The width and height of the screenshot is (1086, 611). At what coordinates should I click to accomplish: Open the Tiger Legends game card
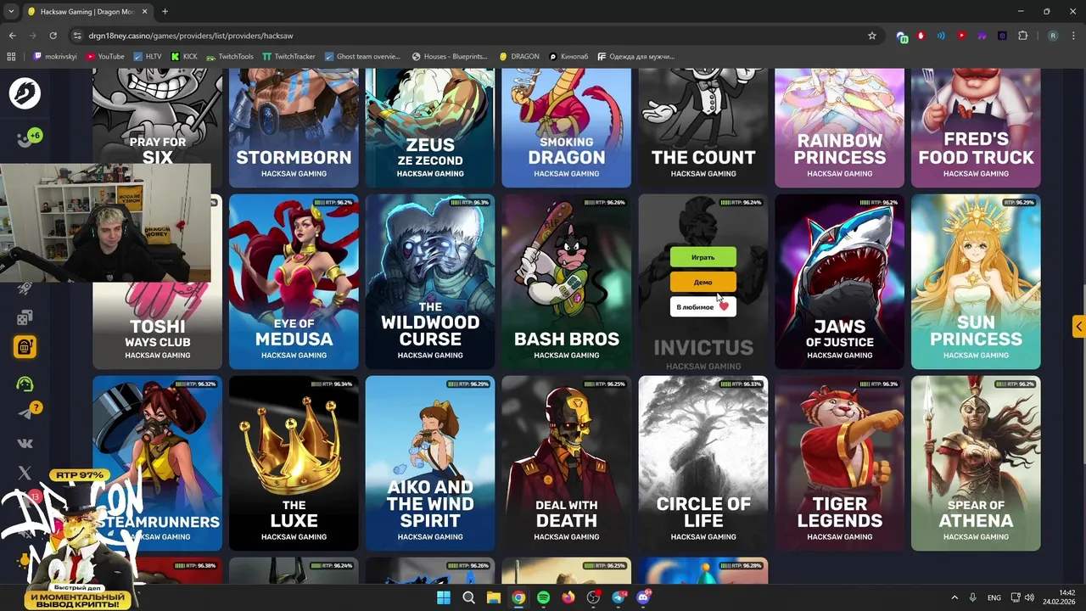[x=839, y=463]
